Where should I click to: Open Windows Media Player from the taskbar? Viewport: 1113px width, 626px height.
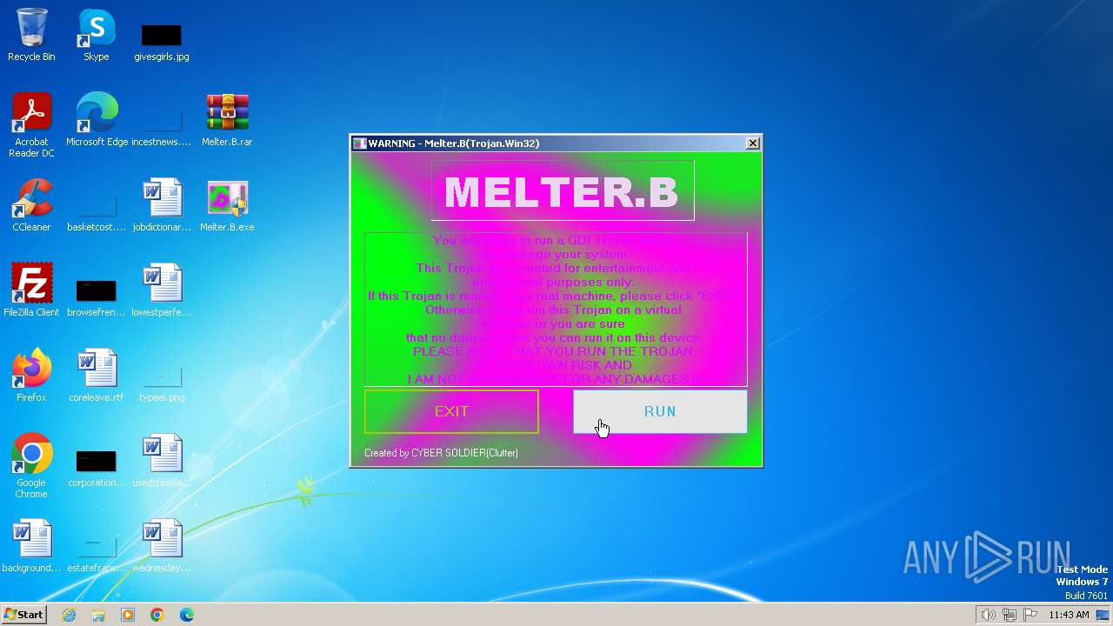128,615
